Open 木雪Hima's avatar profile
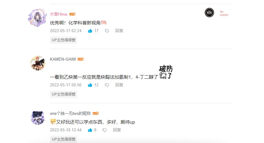264x143 pixels. pos(37,17)
